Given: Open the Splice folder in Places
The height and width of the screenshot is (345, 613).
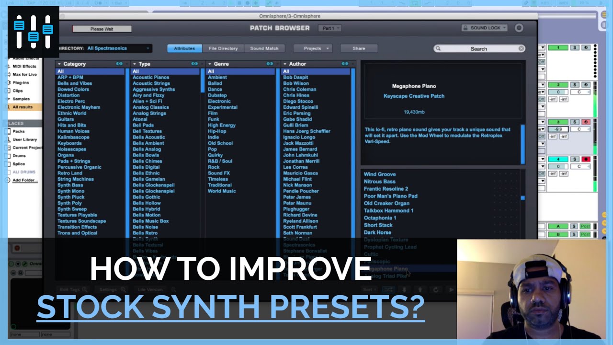Looking at the screenshot, I should pyautogui.click(x=19, y=164).
